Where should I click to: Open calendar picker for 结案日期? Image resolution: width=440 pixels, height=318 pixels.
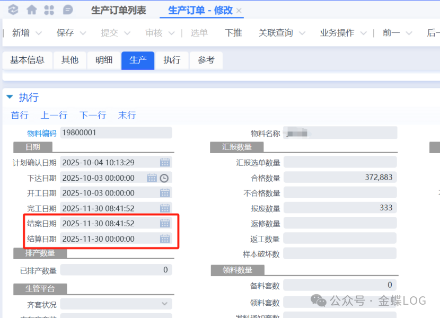[x=165, y=224]
